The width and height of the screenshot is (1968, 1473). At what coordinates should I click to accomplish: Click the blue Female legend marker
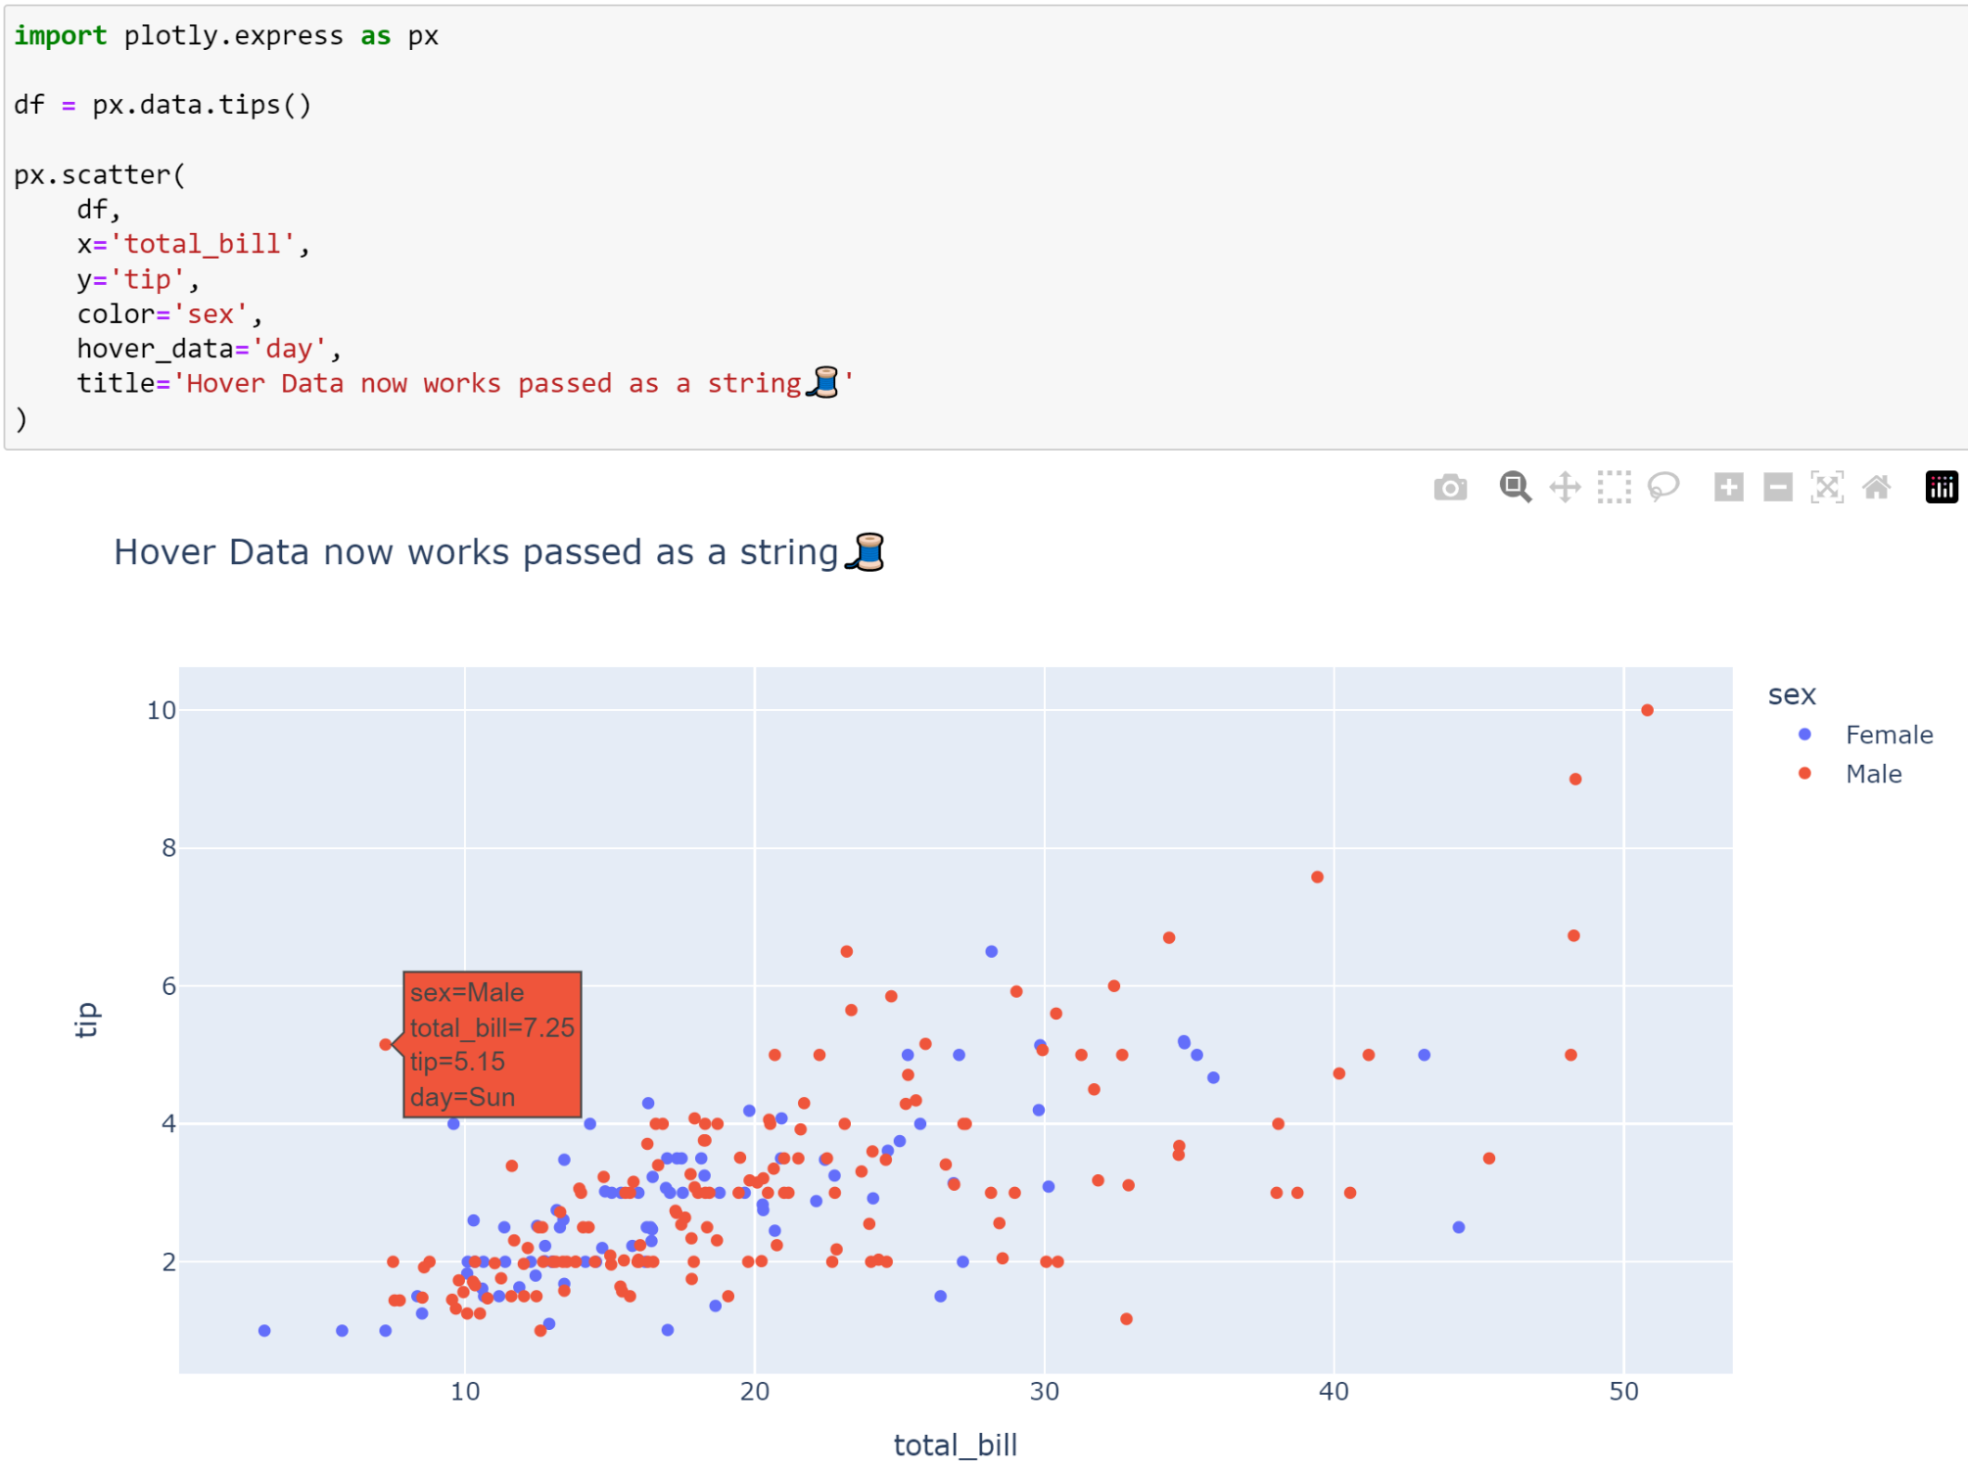1804,735
